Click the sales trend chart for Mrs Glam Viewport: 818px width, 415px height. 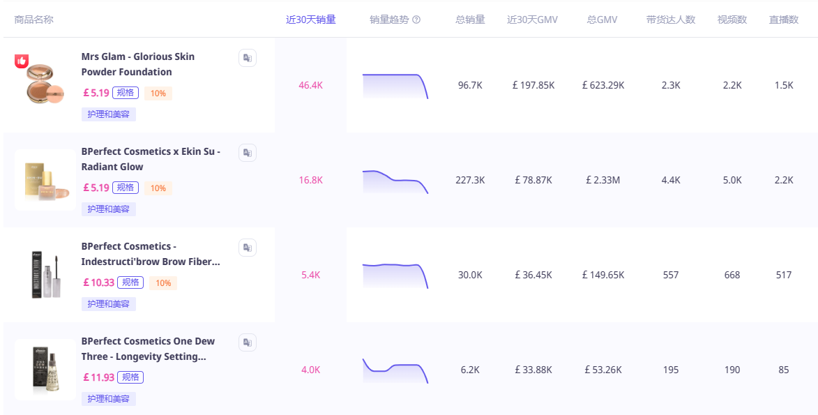(x=395, y=86)
